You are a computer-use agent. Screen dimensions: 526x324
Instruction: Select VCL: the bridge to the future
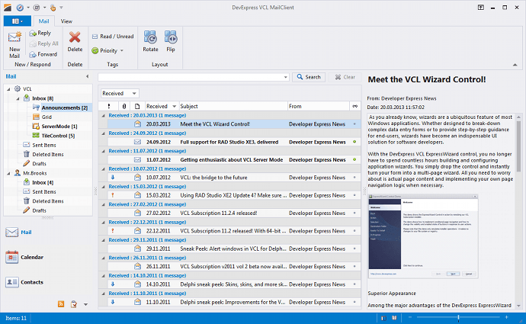coord(213,178)
